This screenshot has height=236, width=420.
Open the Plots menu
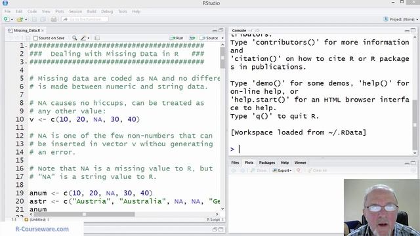[60, 12]
